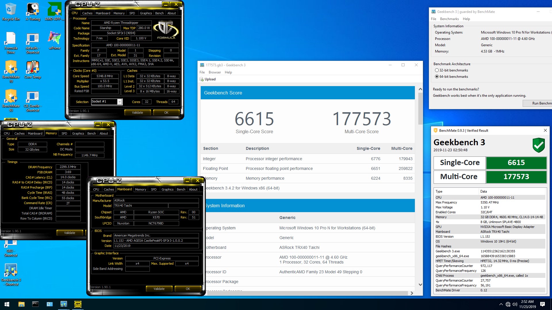Open the defaults Shortcut desktop icon
The height and width of the screenshot is (310, 552).
33,43
